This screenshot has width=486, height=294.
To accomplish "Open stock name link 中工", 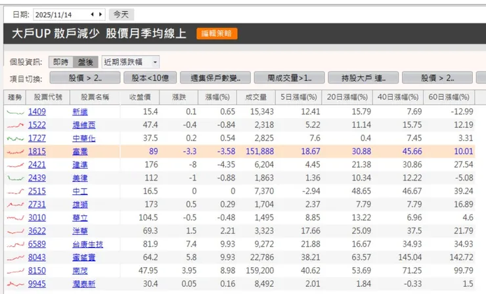I will 80,192.
